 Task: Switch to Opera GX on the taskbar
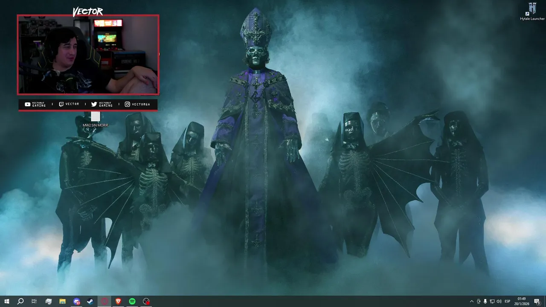point(105,301)
